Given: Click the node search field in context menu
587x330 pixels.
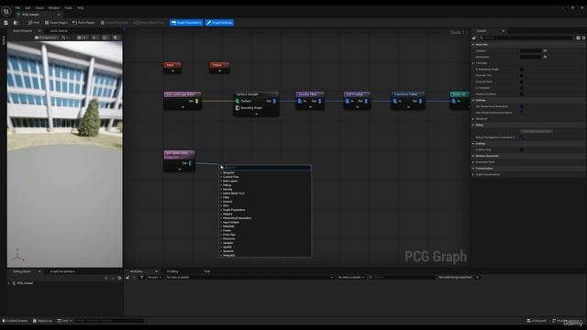Looking at the screenshot, I should point(267,168).
